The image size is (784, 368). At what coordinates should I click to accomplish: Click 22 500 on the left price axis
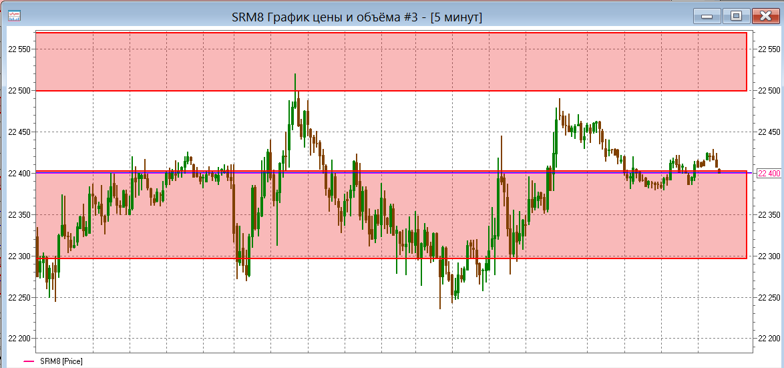(x=19, y=91)
